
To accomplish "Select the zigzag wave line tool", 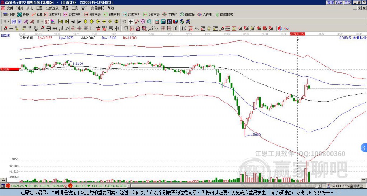I will click(156, 29).
